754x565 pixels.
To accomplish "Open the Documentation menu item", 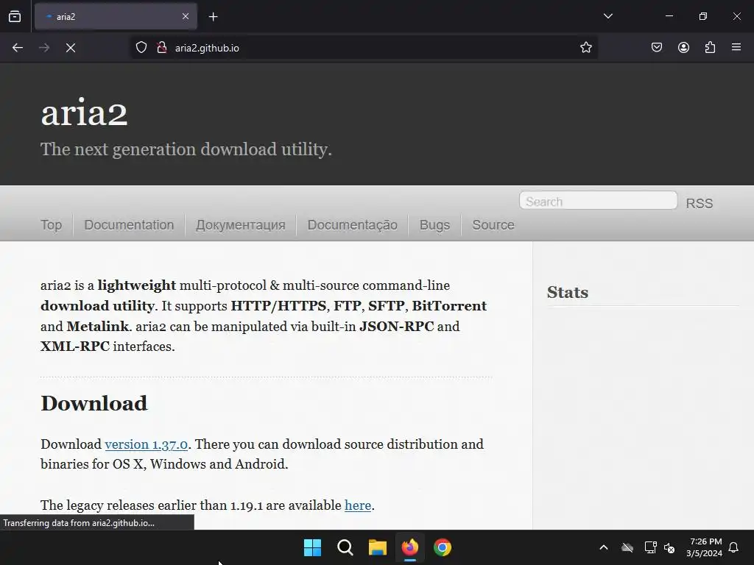I will (x=129, y=225).
